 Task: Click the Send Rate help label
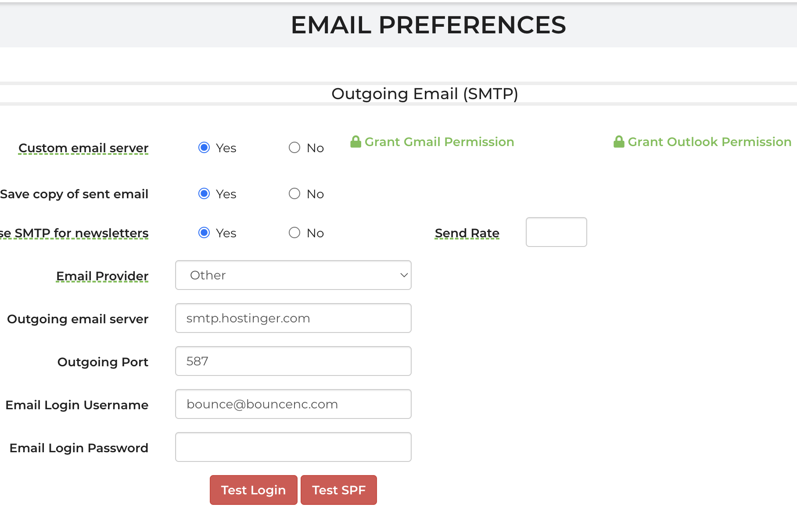coord(467,233)
